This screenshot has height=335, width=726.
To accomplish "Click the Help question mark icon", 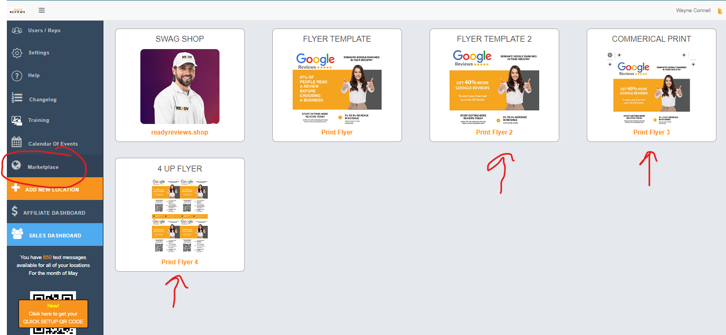I will pos(17,75).
